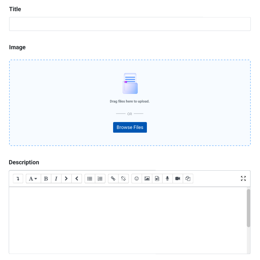Click the Image label
The image size is (260, 260).
click(17, 47)
